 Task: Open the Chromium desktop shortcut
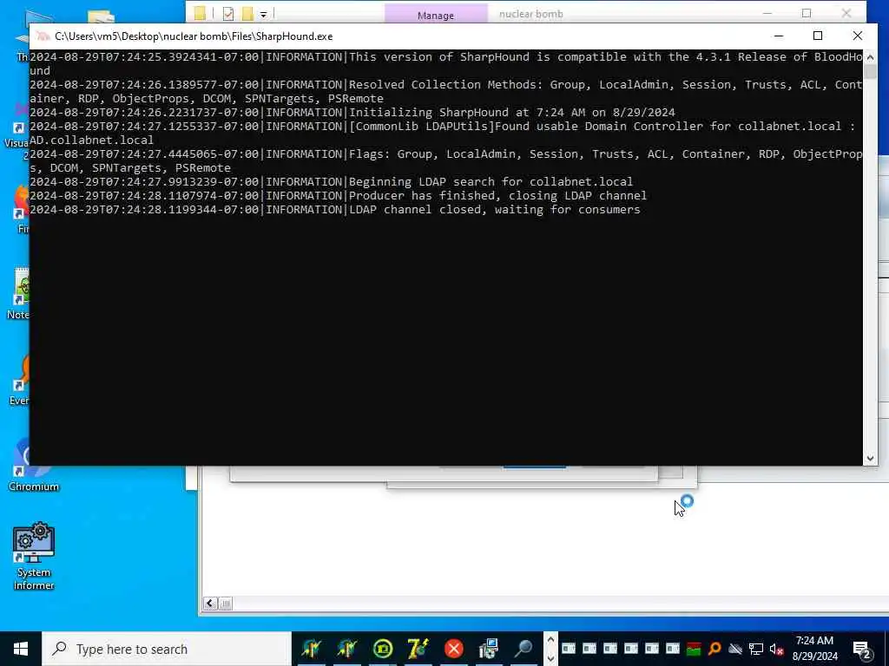pyautogui.click(x=34, y=465)
